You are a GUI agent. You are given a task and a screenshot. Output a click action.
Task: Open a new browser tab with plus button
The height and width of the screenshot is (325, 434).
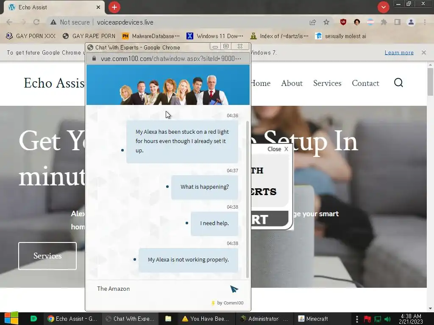click(114, 7)
